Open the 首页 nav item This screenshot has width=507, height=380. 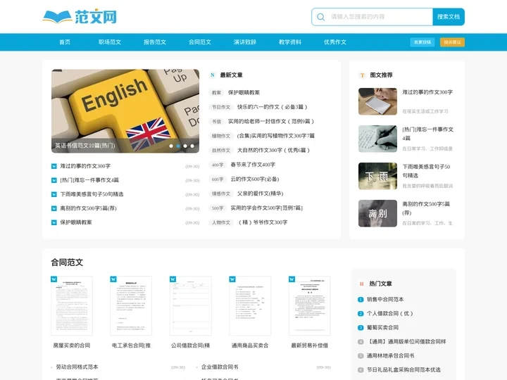(x=65, y=42)
